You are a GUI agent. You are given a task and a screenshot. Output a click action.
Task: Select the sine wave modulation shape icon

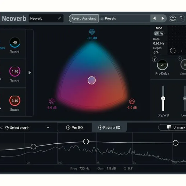click(161, 33)
